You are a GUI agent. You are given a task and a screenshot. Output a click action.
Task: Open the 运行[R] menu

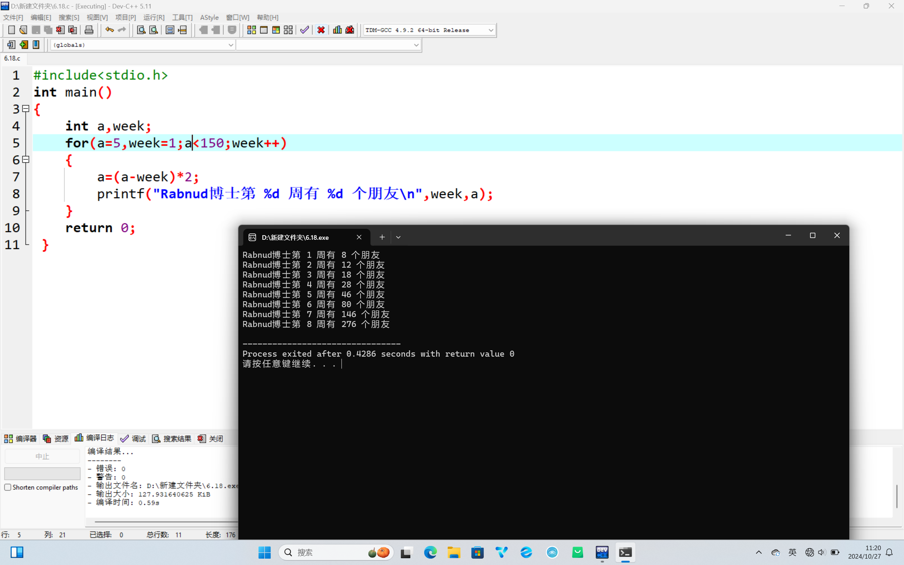pyautogui.click(x=154, y=18)
